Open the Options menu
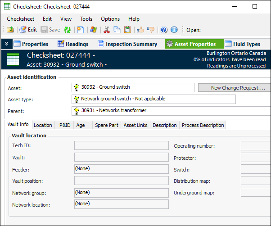271x226 pixels. (x=110, y=19)
